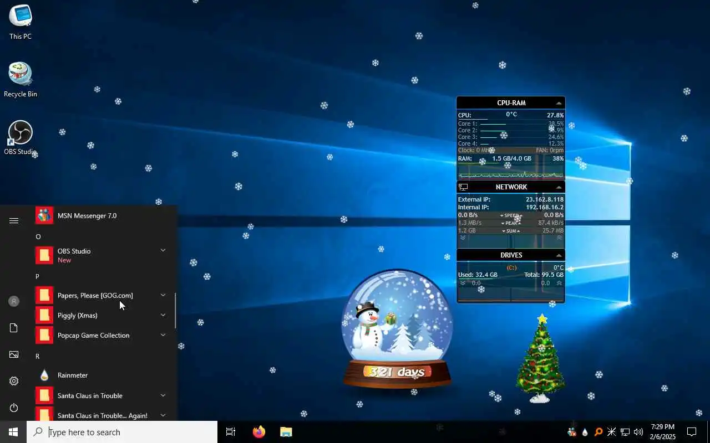Open Pictures from the Start menu rail

(14, 354)
